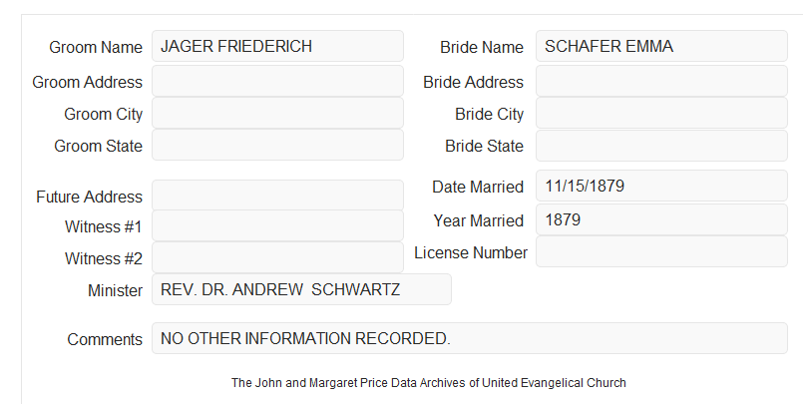The height and width of the screenshot is (404, 803).
Task: Click the Date Married field
Action: coord(661,186)
